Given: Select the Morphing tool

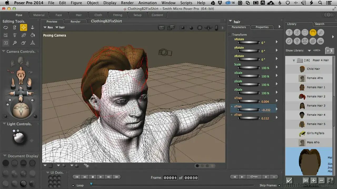Looking at the screenshot, I should tap(23, 43).
